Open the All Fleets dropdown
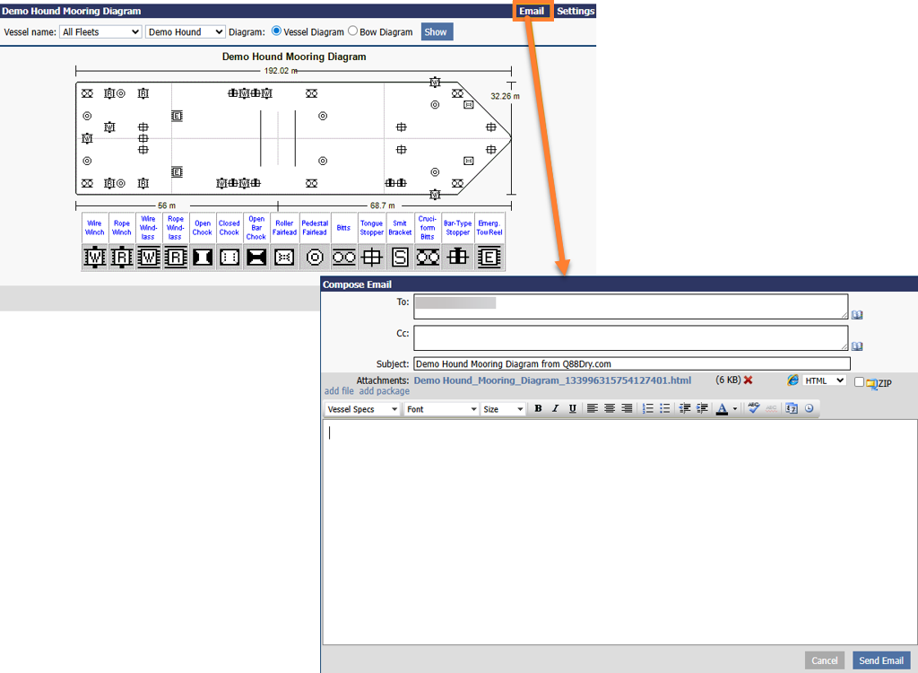918x673 pixels. 100,32
